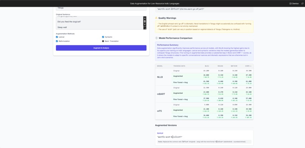
Task: Grab the textarea scrollbar thumb
Action: [145, 21]
